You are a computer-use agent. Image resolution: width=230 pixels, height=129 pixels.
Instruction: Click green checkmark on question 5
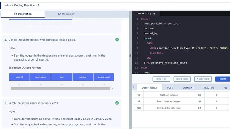(117, 40)
